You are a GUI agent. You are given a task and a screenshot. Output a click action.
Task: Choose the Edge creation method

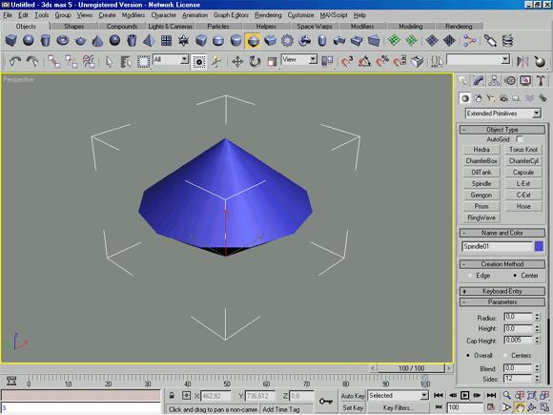coord(469,276)
